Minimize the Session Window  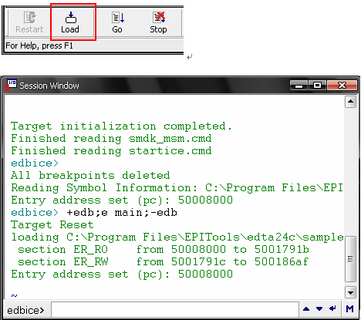tap(299, 86)
